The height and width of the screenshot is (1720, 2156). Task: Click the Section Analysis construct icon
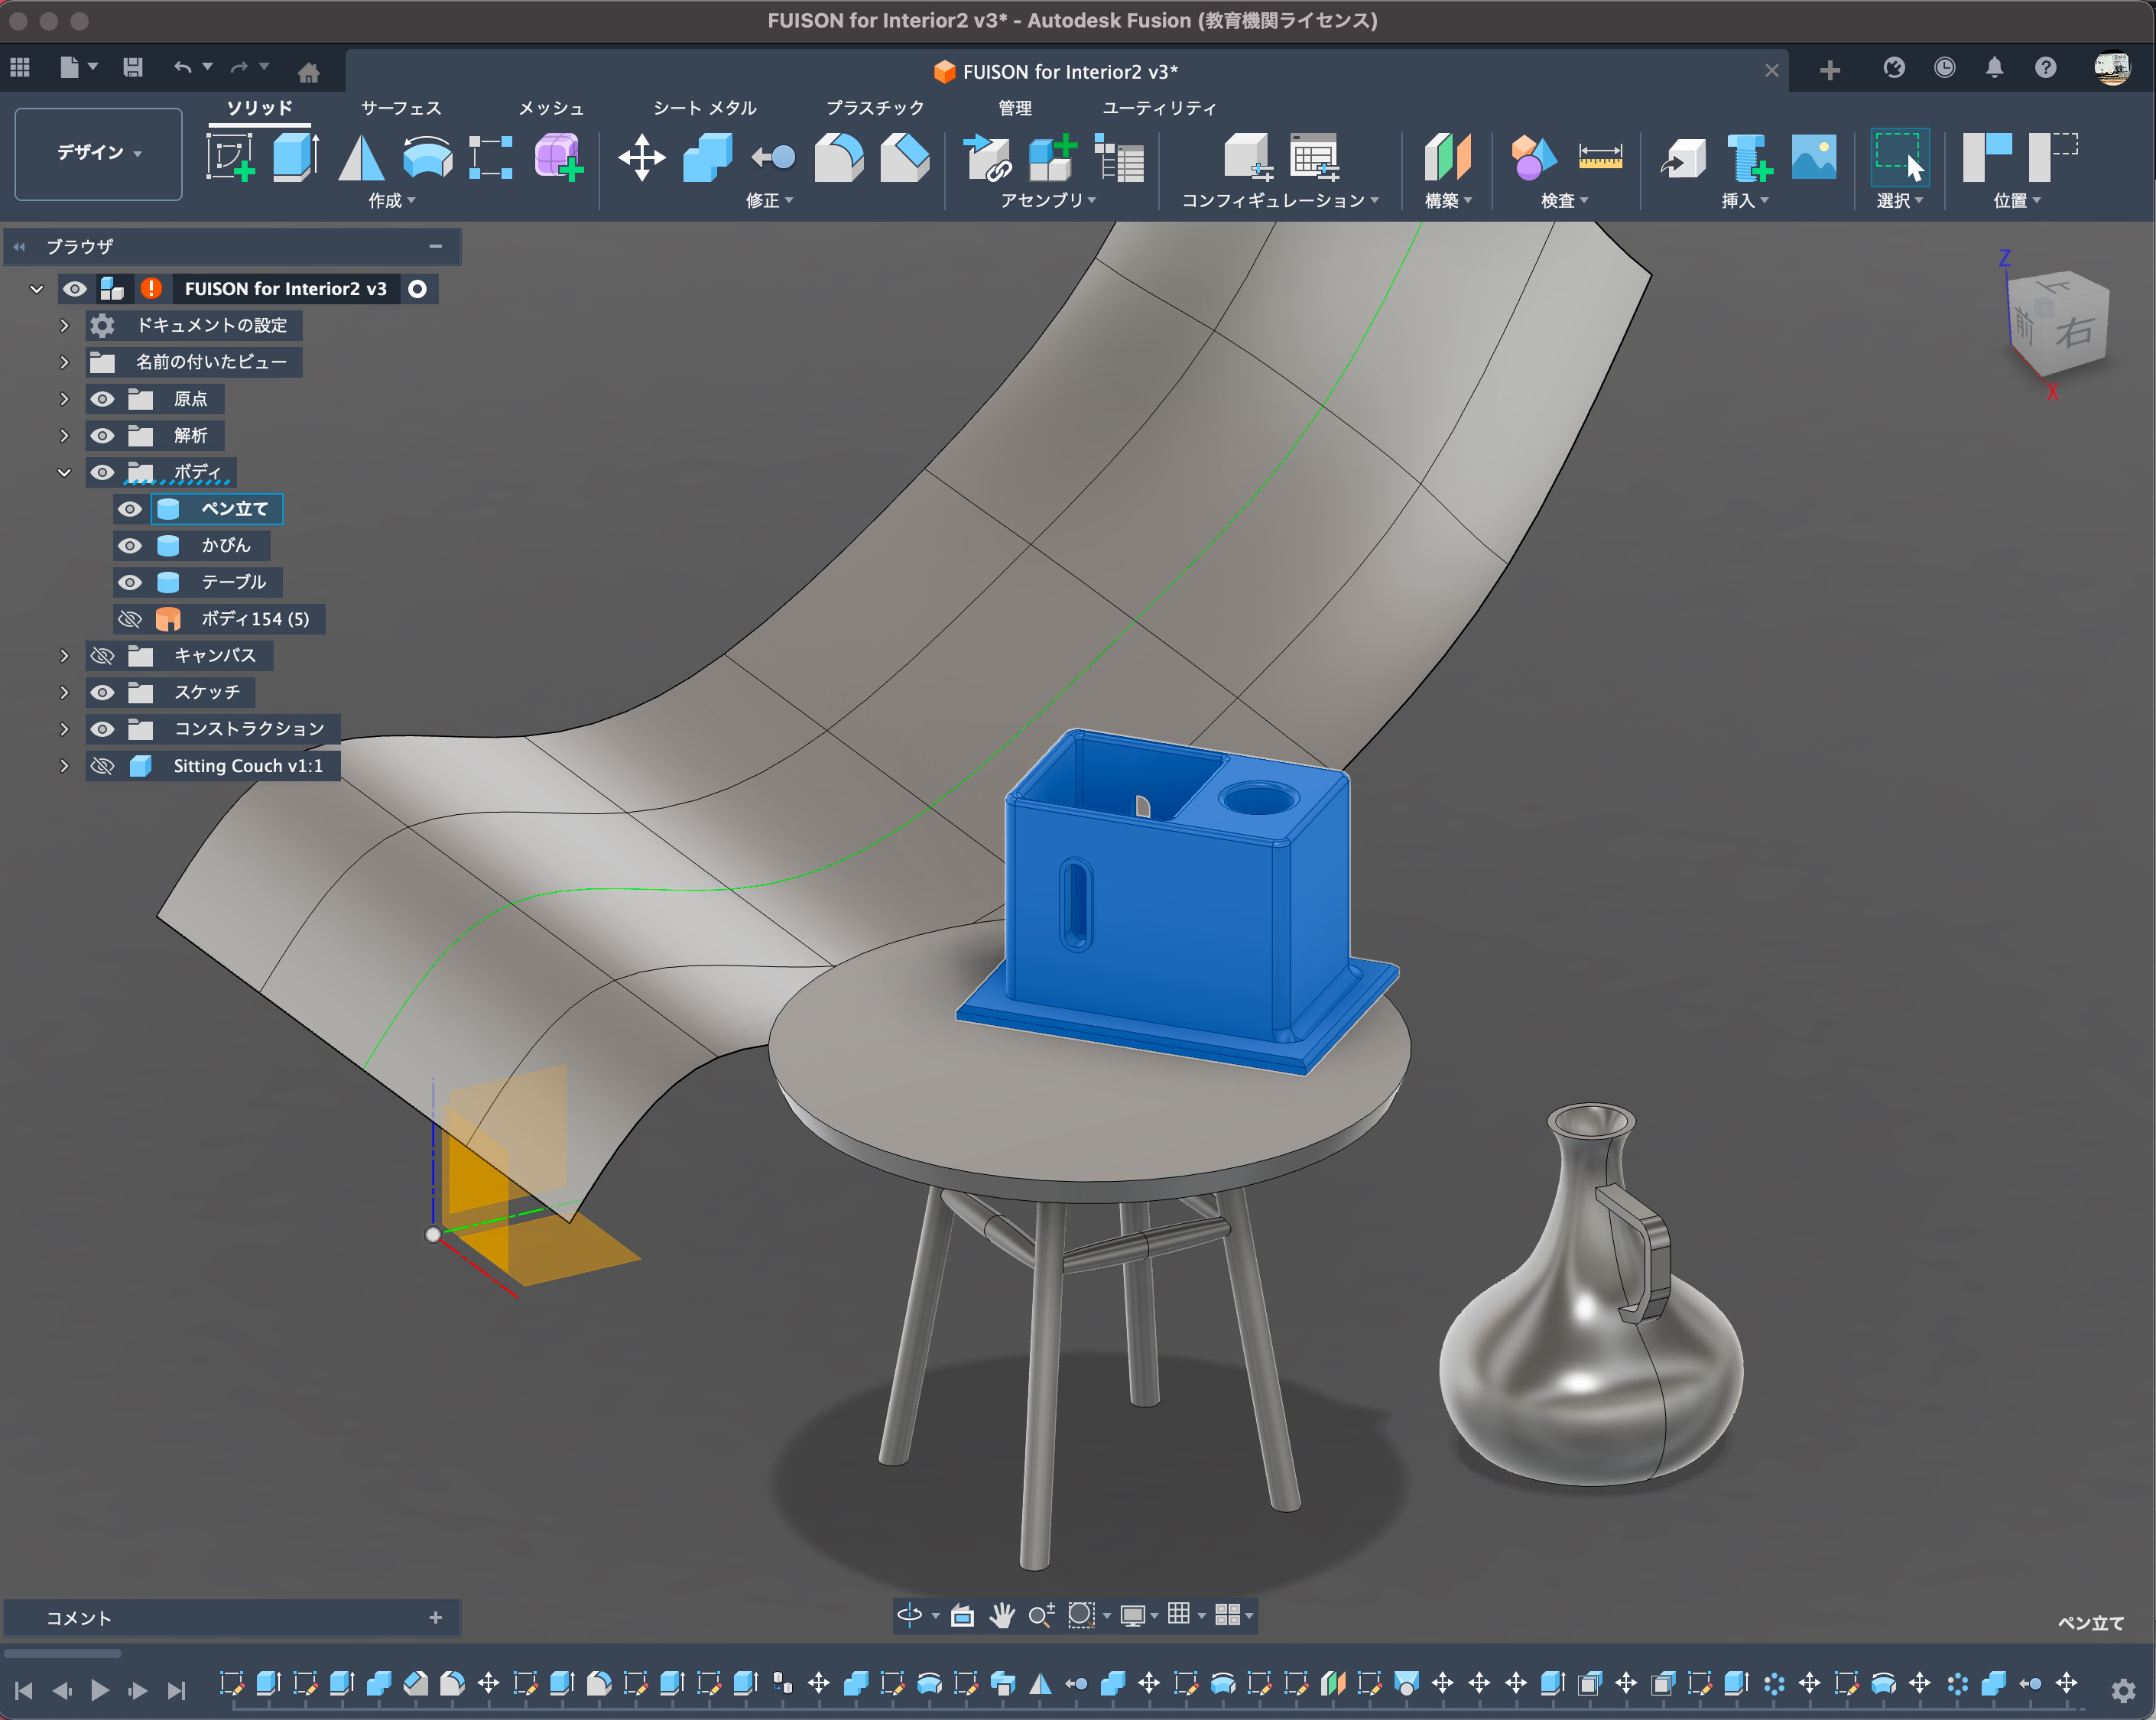(x=1447, y=157)
